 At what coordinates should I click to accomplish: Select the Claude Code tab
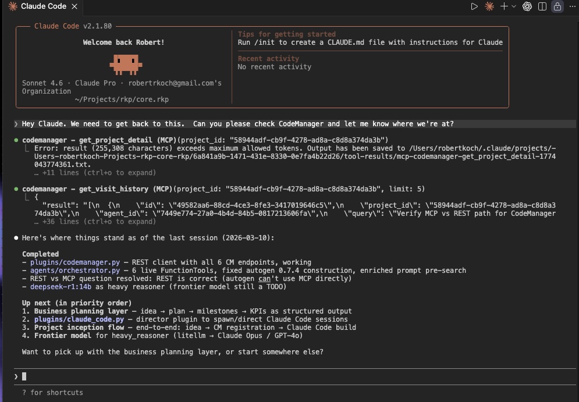44,6
